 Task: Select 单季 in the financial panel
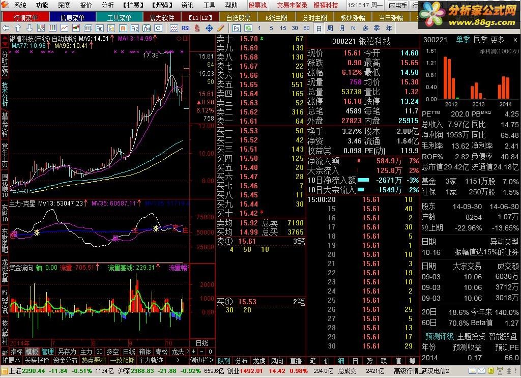click(463, 40)
